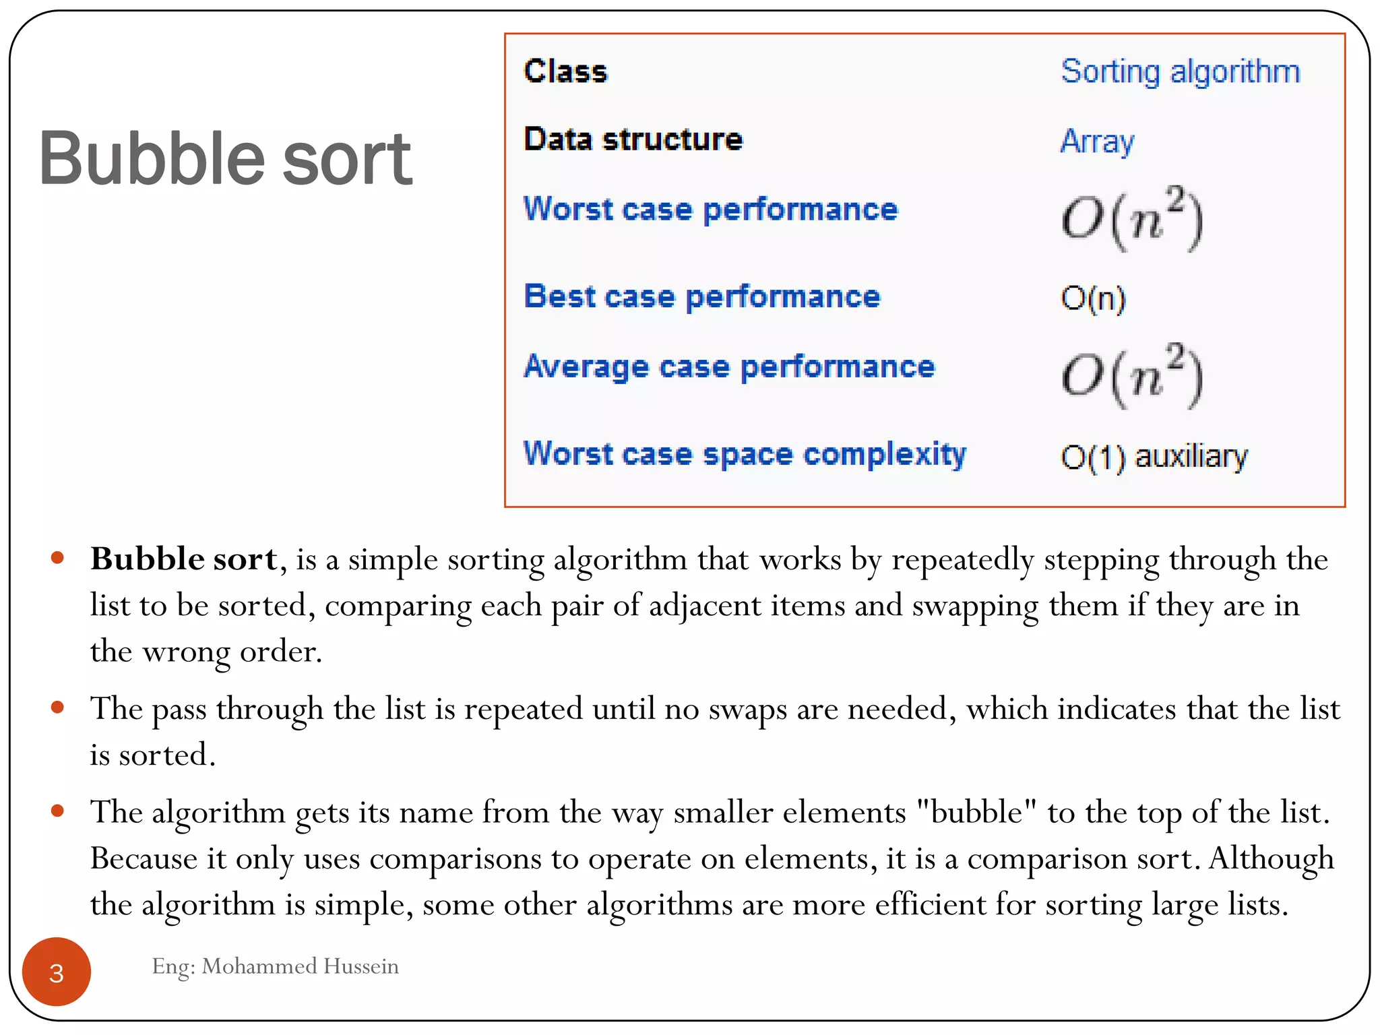Follow the Best case performance link
This screenshot has height=1035, width=1380.
702,296
